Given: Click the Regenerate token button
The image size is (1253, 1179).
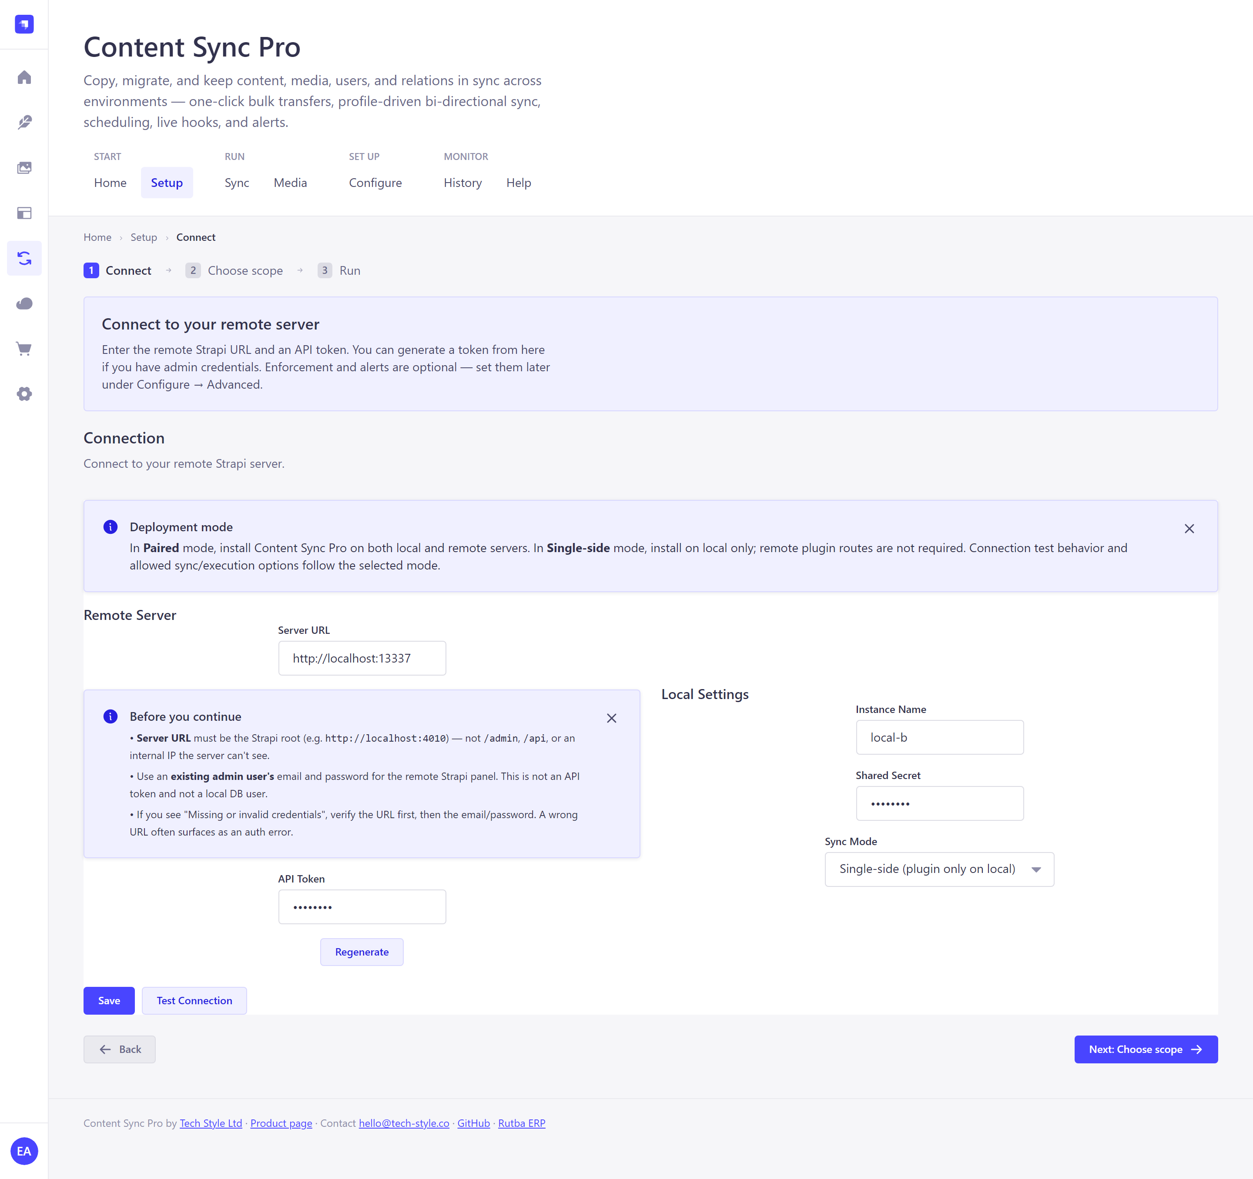Looking at the screenshot, I should pos(362,952).
